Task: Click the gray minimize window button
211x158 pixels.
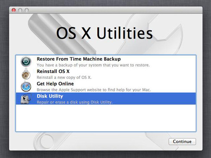Action: click(20, 10)
